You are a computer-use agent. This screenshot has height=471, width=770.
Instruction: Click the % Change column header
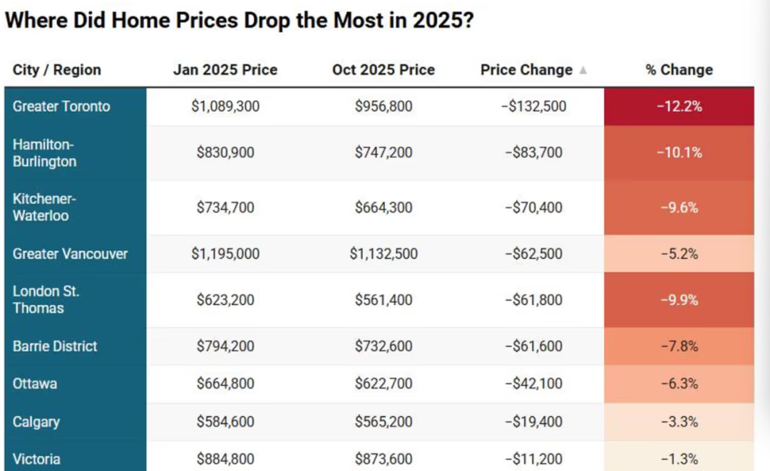click(x=679, y=70)
